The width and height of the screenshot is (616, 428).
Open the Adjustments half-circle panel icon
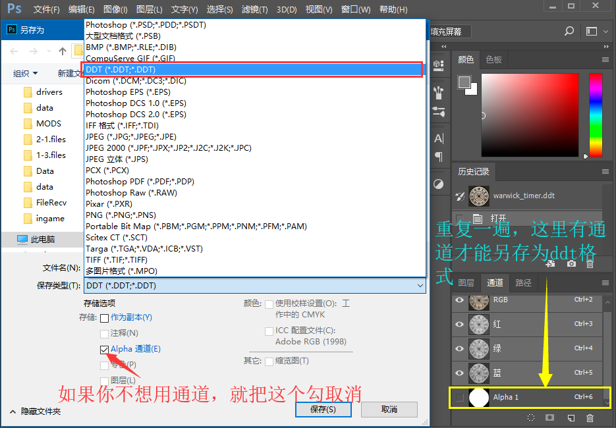[438, 184]
